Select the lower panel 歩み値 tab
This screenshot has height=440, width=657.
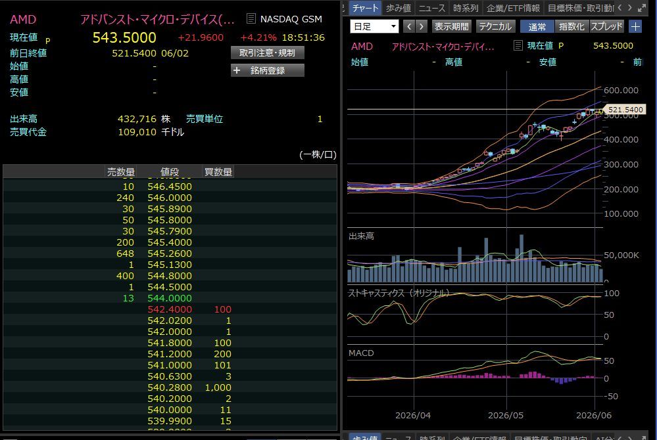tap(365, 437)
